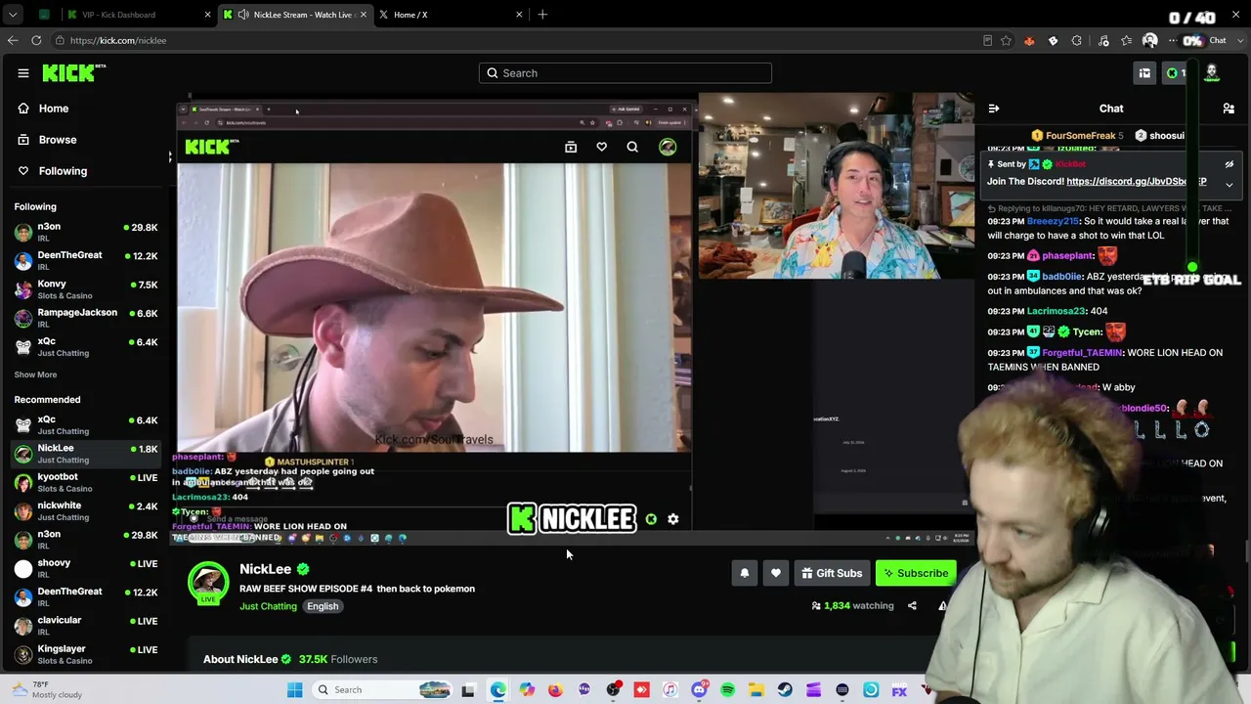
Task: Click the Just Chatting category link
Action: [x=268, y=606]
